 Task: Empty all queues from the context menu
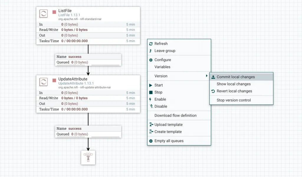[169, 141]
